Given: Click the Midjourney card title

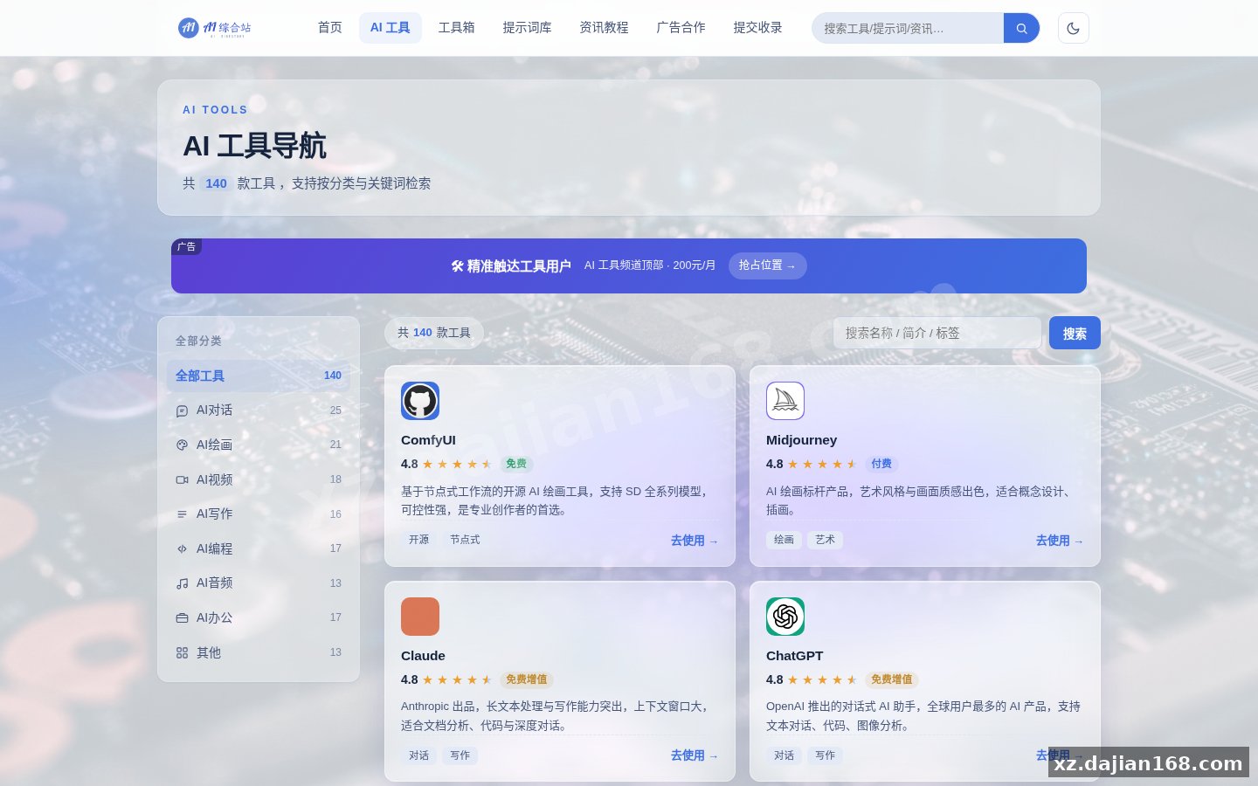Looking at the screenshot, I should click(801, 440).
